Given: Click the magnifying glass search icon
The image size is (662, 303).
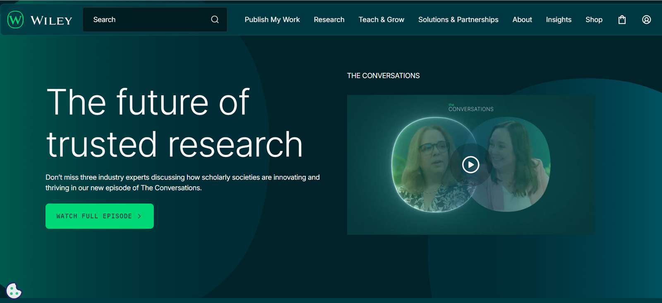Looking at the screenshot, I should click(215, 19).
